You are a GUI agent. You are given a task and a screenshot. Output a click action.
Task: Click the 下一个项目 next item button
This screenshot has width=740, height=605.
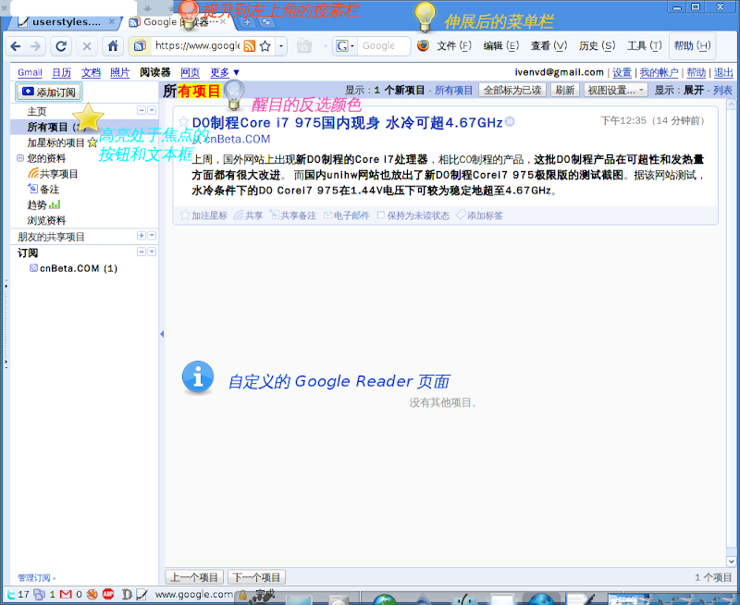click(x=257, y=577)
